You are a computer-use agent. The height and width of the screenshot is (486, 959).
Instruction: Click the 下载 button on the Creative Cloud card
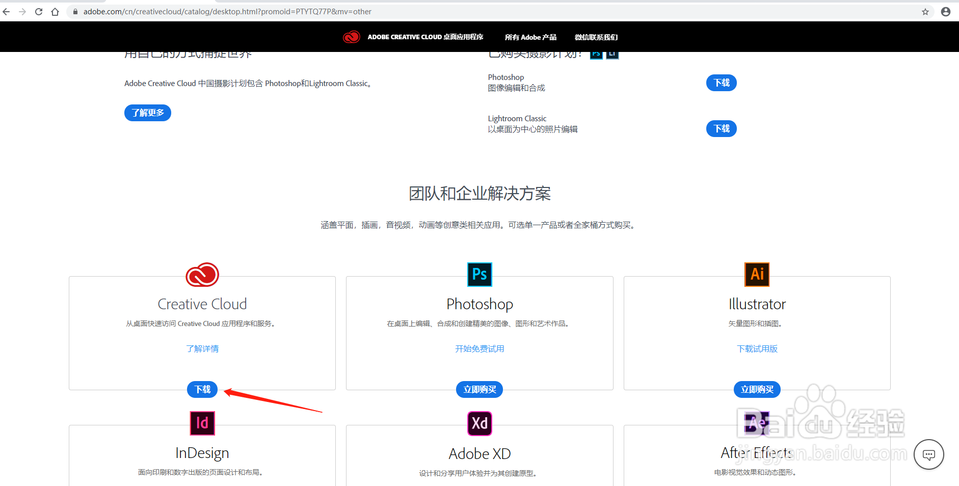pos(202,389)
